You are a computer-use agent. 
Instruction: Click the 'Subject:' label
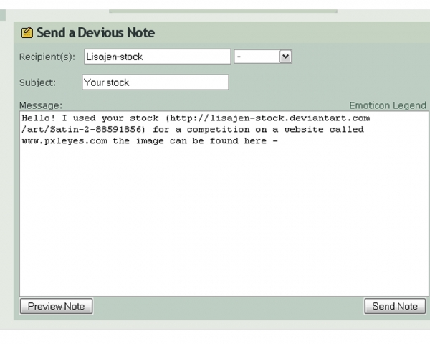point(37,82)
